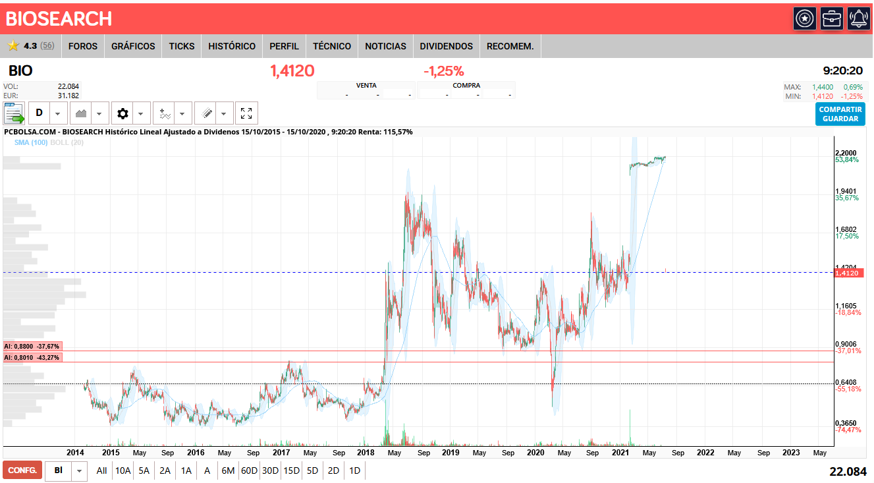Image resolution: width=874 pixels, height=483 pixels.
Task: Click the BOLL (20) indicator label
Action: [67, 142]
